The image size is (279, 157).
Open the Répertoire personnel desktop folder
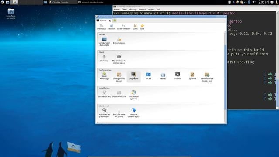(11, 14)
